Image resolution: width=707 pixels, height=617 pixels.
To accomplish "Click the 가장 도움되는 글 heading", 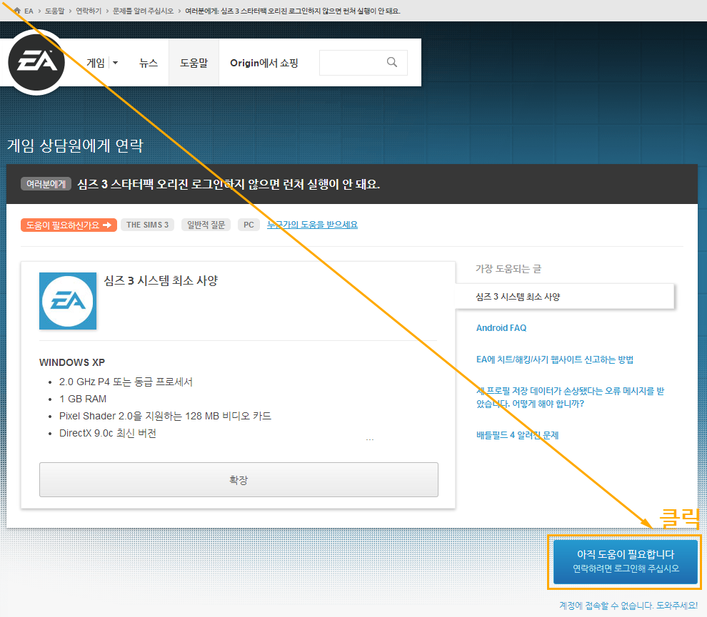I will point(508,269).
